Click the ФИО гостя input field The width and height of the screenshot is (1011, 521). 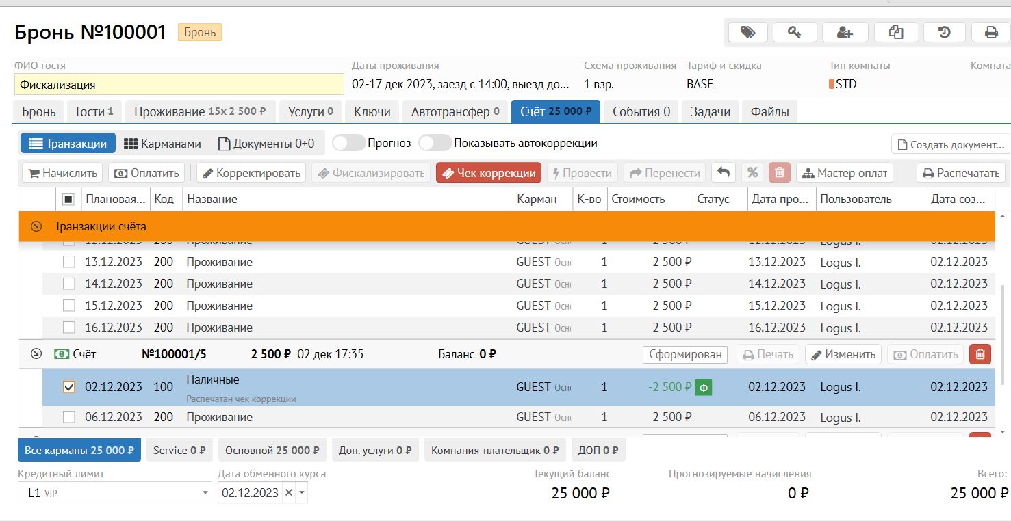coord(179,85)
